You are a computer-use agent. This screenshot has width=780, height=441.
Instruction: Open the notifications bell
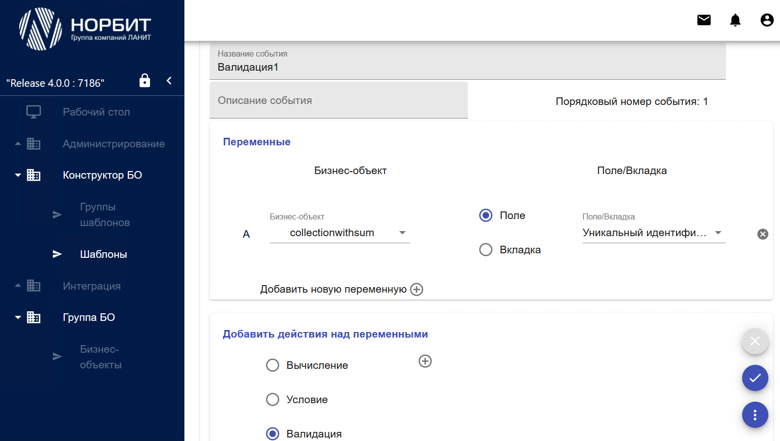click(736, 20)
